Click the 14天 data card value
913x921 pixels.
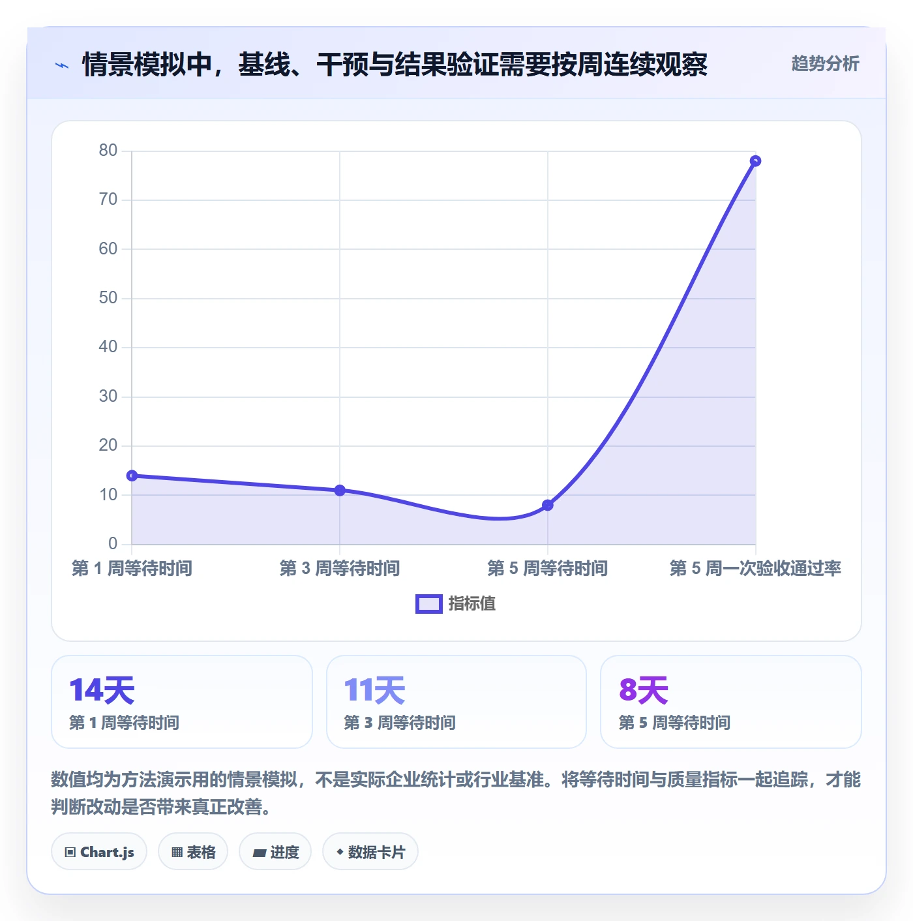(102, 690)
